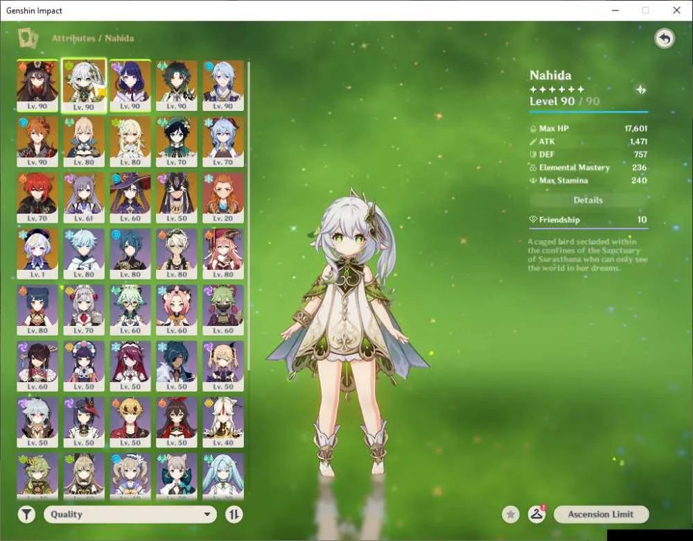Screen dimensions: 693x541
Task: Pick Fischl's character portrait
Action: tap(223, 366)
